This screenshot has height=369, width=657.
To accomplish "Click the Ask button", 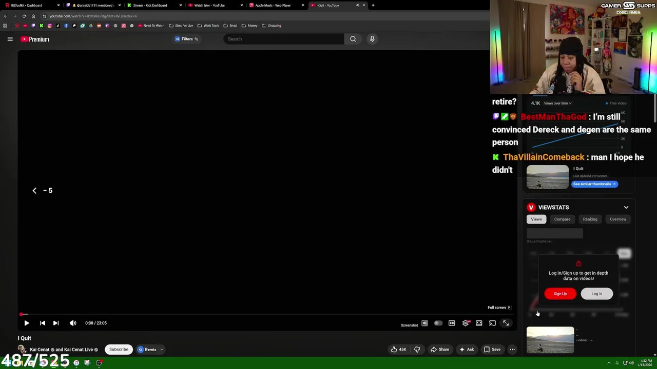I will click(x=466, y=350).
